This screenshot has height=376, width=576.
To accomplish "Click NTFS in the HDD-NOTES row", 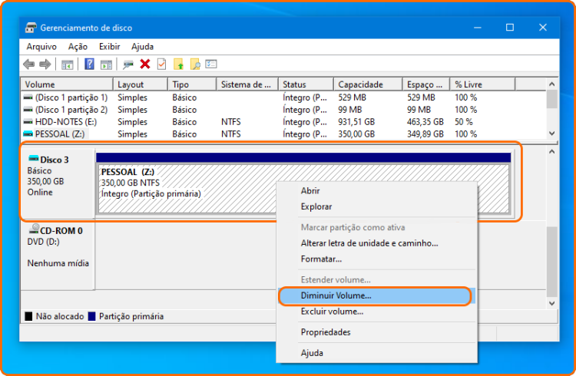I will click(230, 121).
